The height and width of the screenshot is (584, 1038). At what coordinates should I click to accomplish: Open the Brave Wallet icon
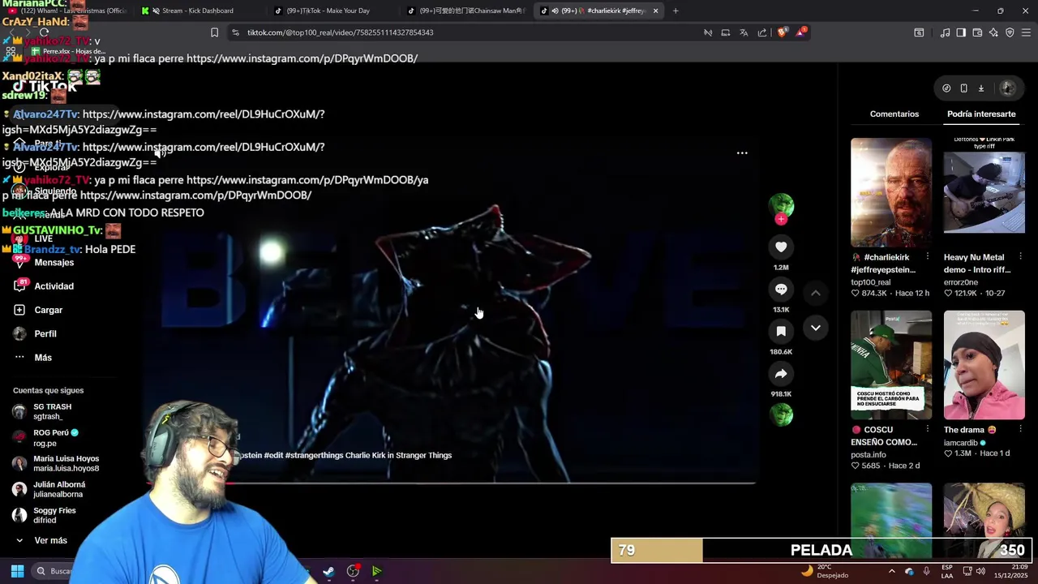pos(977,32)
